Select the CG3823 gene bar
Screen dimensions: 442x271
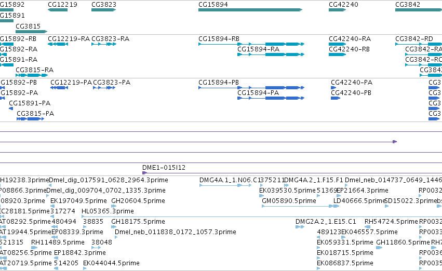[103, 10]
